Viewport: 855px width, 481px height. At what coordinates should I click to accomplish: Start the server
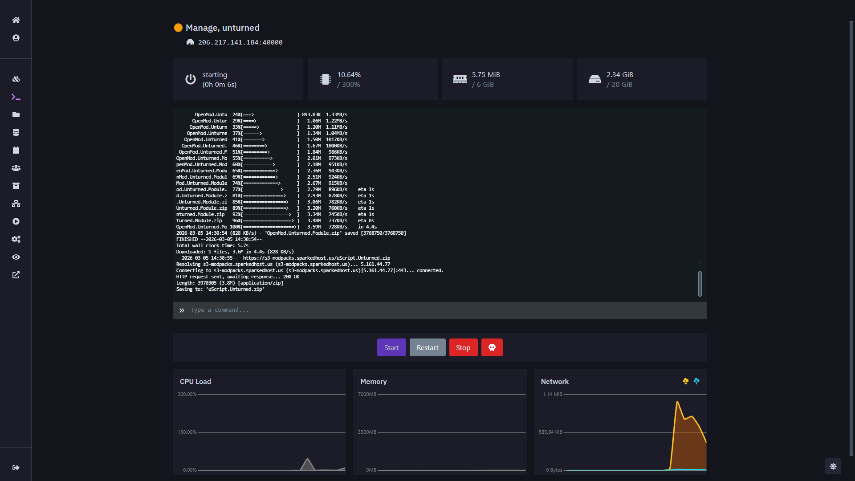[391, 347]
